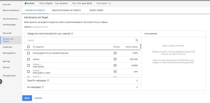Click the Search volume column header
210x103 pixels.
click(131, 47)
